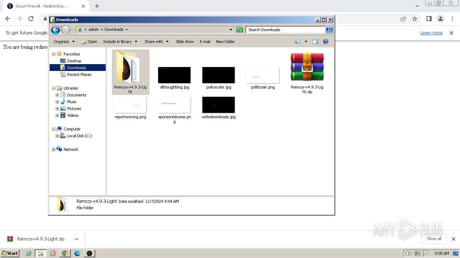Click New folder button
This screenshot has width=460, height=258.
[x=225, y=42]
